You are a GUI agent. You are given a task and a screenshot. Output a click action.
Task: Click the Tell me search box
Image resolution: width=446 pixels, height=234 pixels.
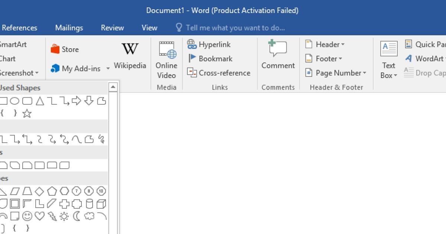point(235,28)
